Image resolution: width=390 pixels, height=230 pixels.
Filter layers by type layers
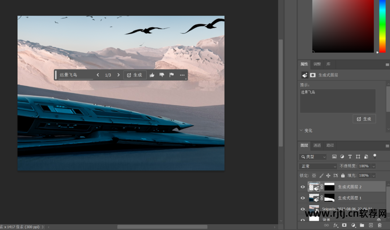coord(350,157)
